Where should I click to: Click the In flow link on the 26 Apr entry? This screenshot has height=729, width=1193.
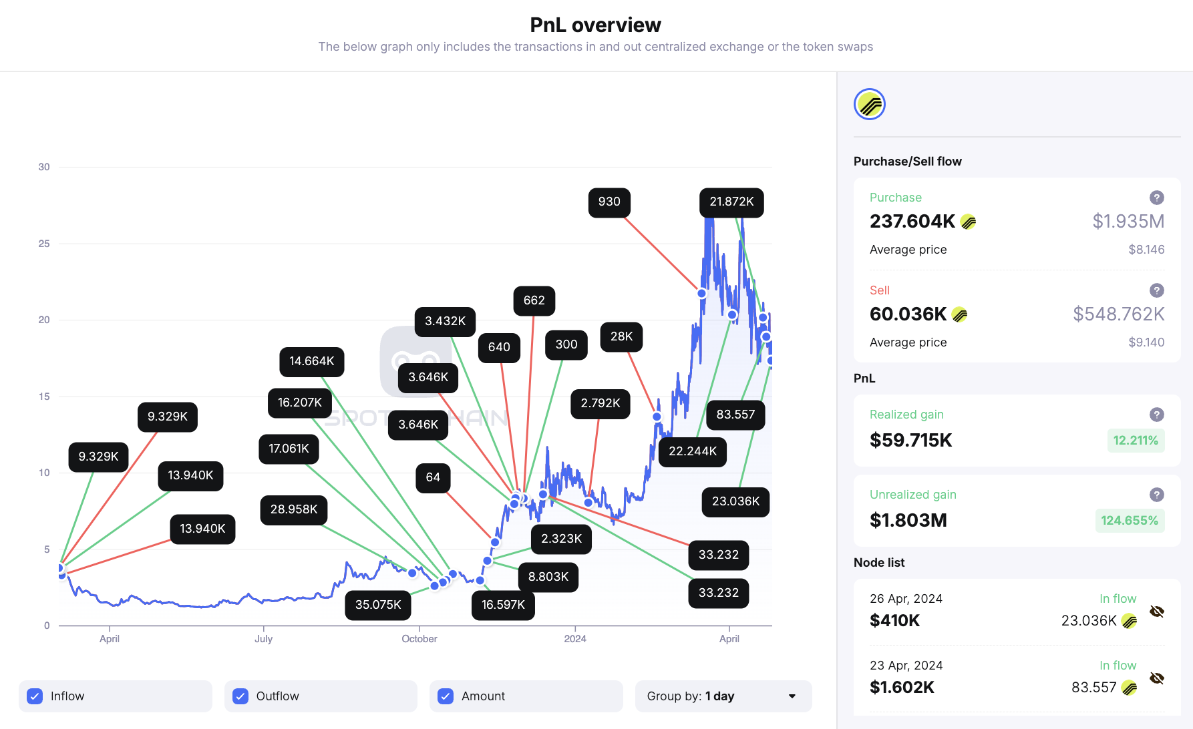tap(1118, 599)
